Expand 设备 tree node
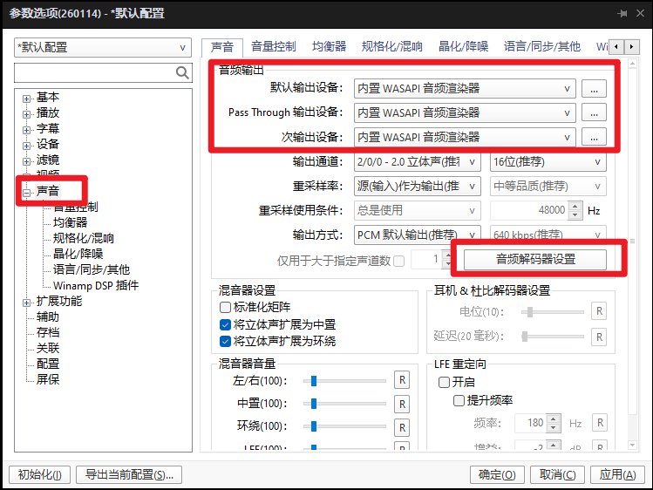The height and width of the screenshot is (490, 653). coord(27,146)
